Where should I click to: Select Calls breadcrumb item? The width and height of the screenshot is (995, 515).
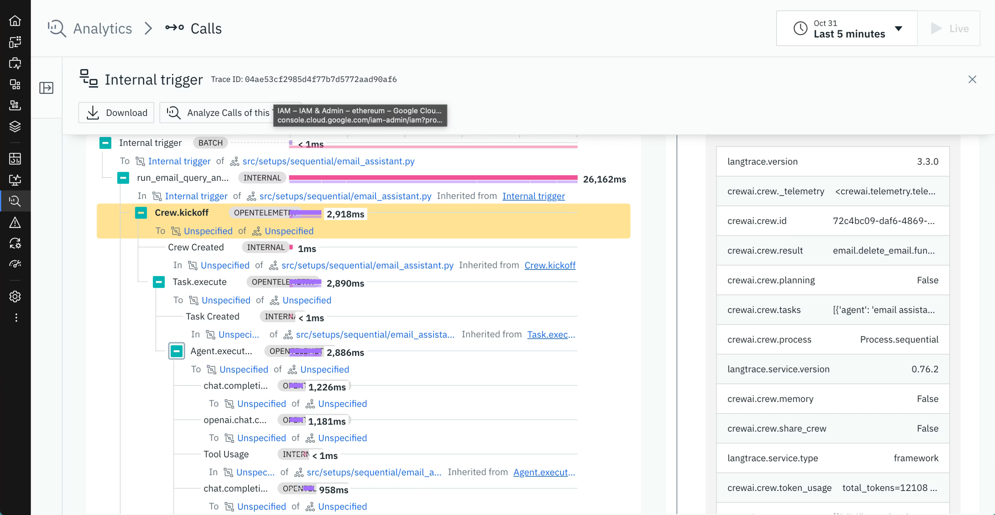click(x=206, y=29)
